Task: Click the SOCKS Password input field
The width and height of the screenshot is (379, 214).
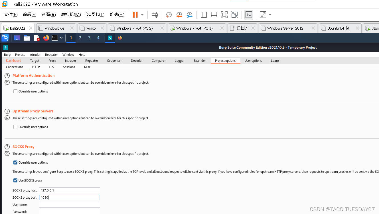Action: click(x=70, y=212)
